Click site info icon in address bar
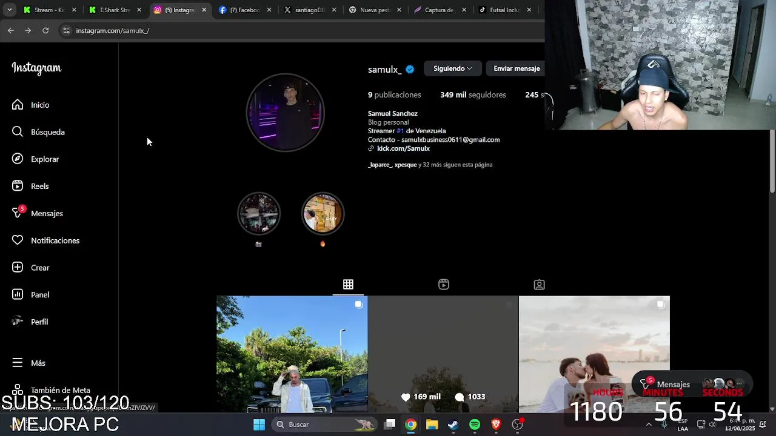 (66, 30)
